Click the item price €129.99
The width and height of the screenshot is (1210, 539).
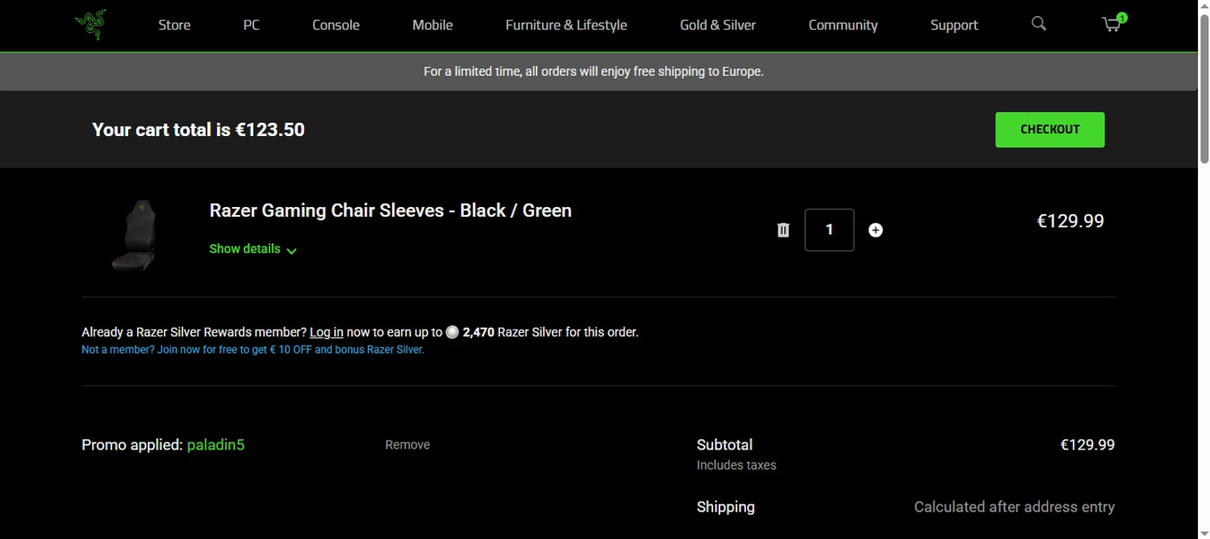click(1070, 221)
